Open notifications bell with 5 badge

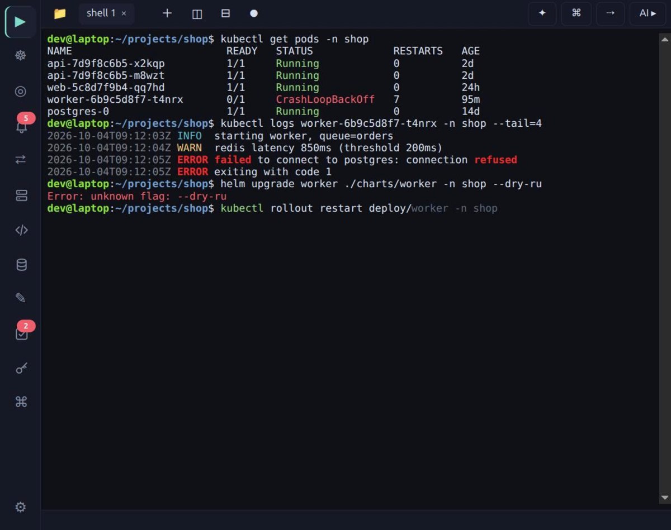point(21,126)
